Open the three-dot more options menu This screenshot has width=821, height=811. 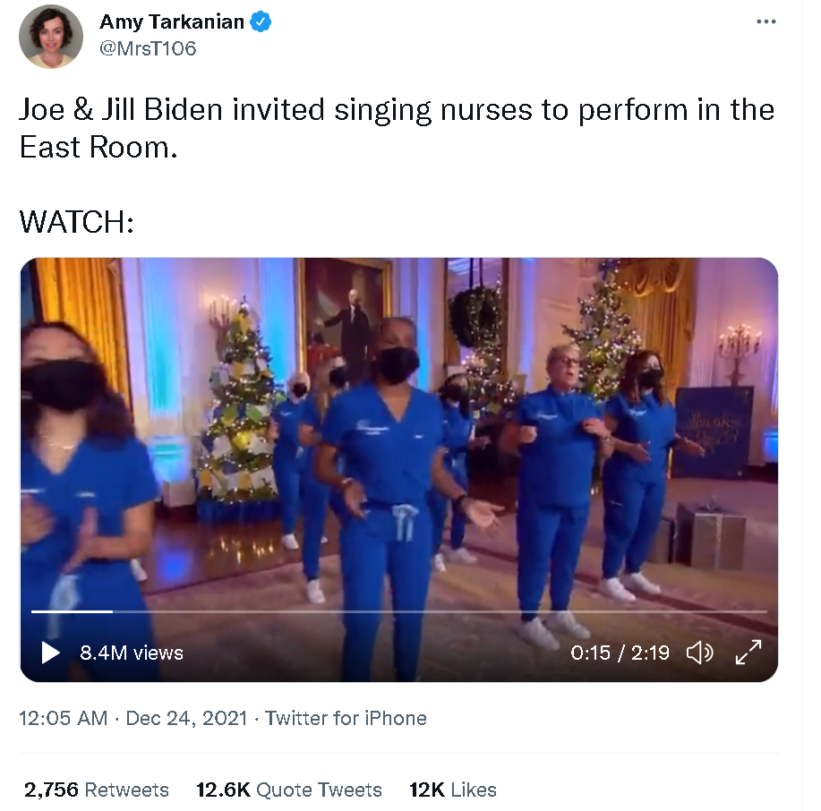[x=765, y=21]
